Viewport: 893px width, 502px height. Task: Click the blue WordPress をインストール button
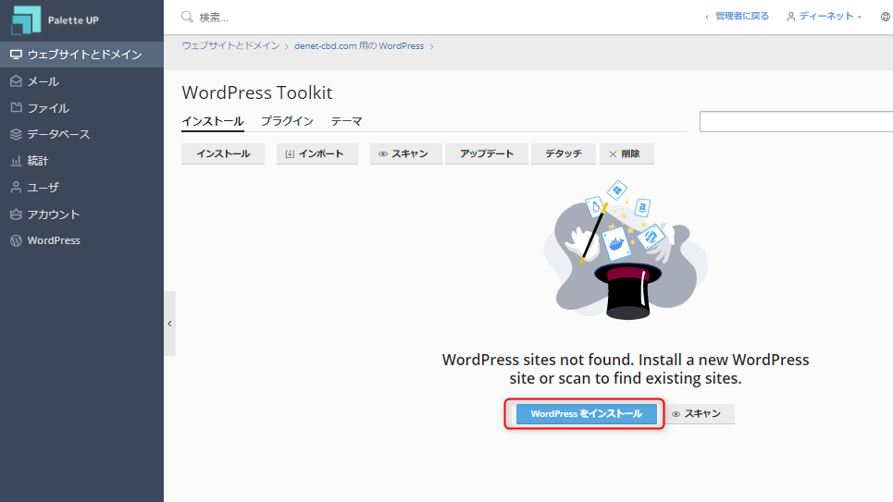tap(586, 414)
